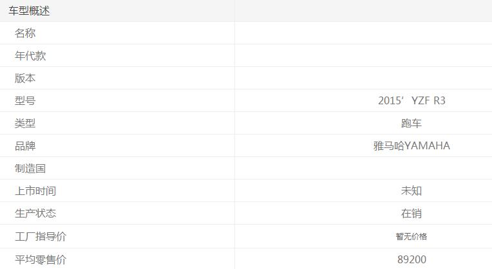The height and width of the screenshot is (269, 492).
Task: Click the 年代款 row label
Action: coord(30,56)
